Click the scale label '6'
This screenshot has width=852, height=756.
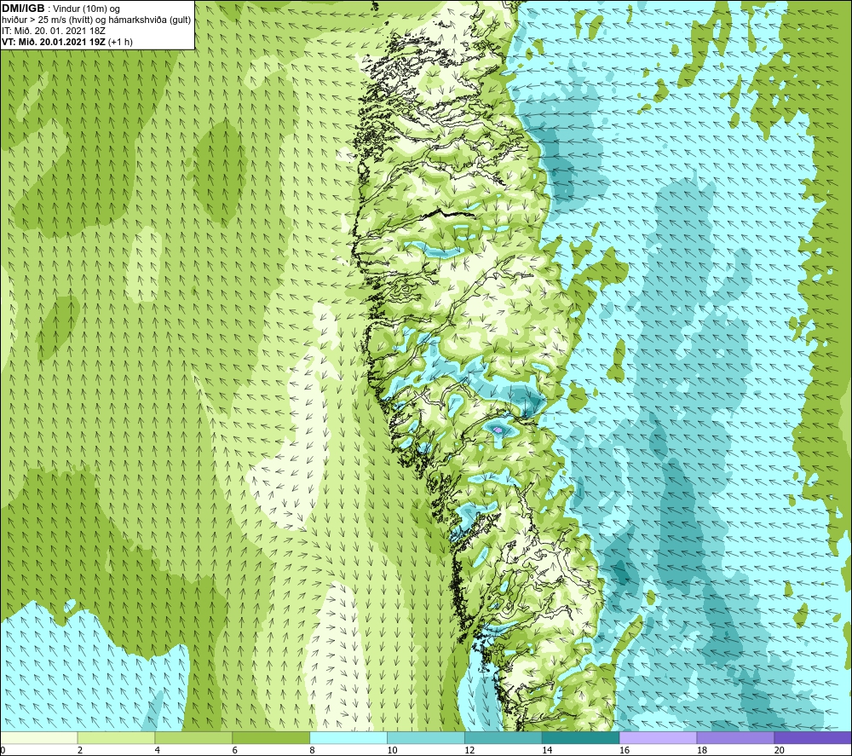(x=235, y=750)
